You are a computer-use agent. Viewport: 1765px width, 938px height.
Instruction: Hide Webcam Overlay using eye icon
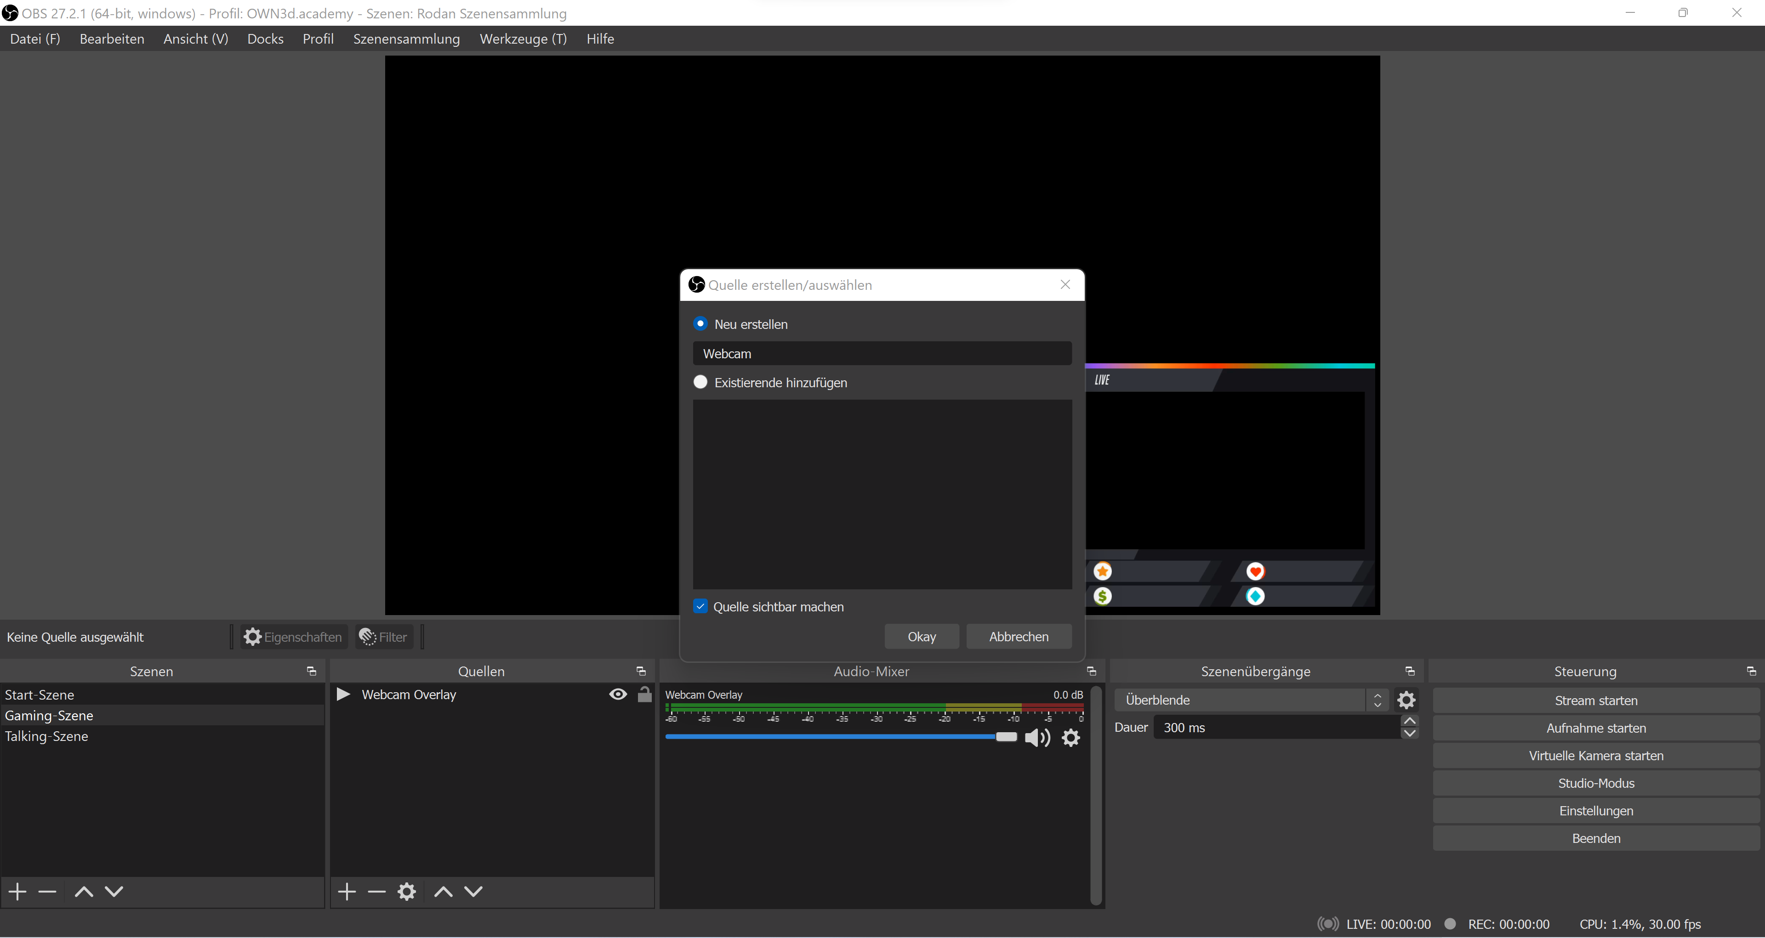(x=617, y=694)
